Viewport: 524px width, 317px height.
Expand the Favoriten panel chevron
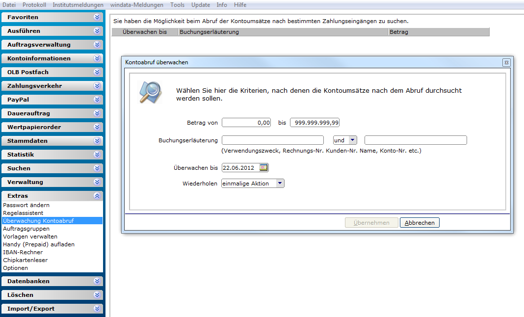click(x=97, y=17)
